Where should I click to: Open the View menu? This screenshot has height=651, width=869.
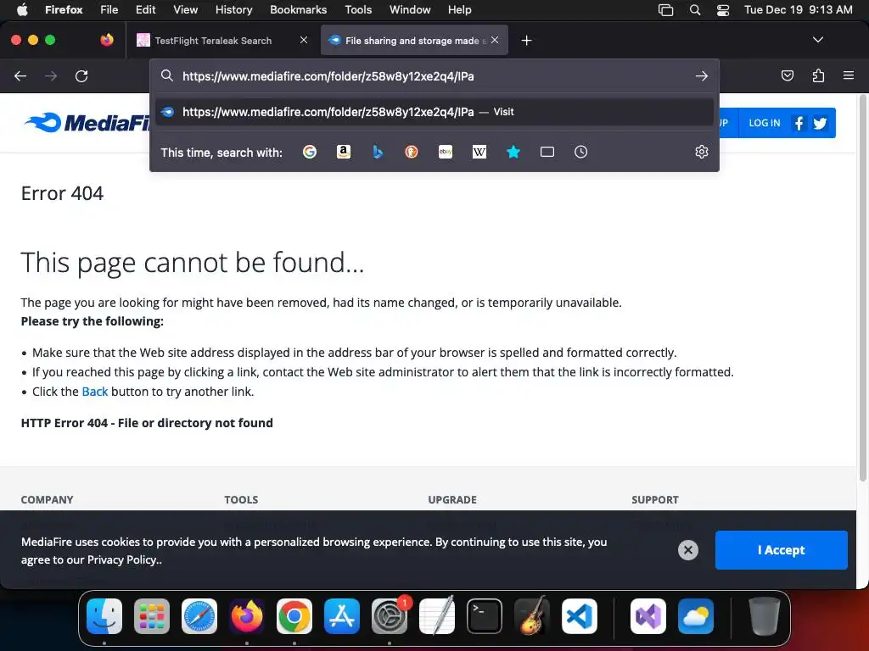coord(185,10)
